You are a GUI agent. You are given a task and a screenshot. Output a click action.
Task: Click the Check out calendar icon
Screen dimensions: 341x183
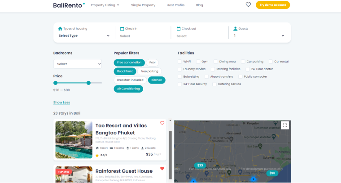[179, 28]
